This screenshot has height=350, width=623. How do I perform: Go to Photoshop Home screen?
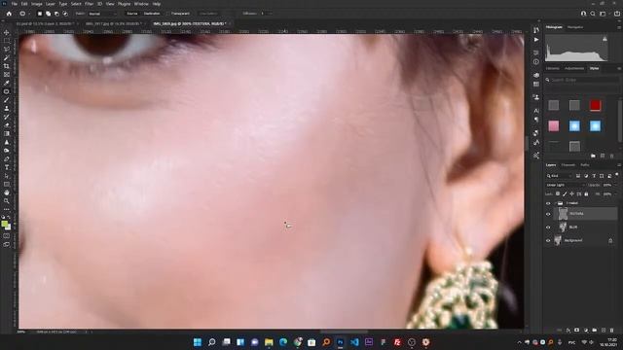click(x=9, y=14)
